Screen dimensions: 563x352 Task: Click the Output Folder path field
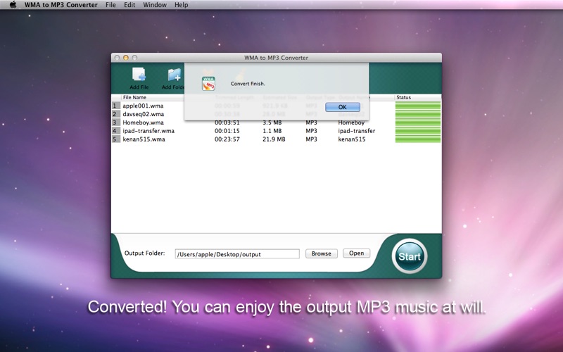click(x=237, y=254)
